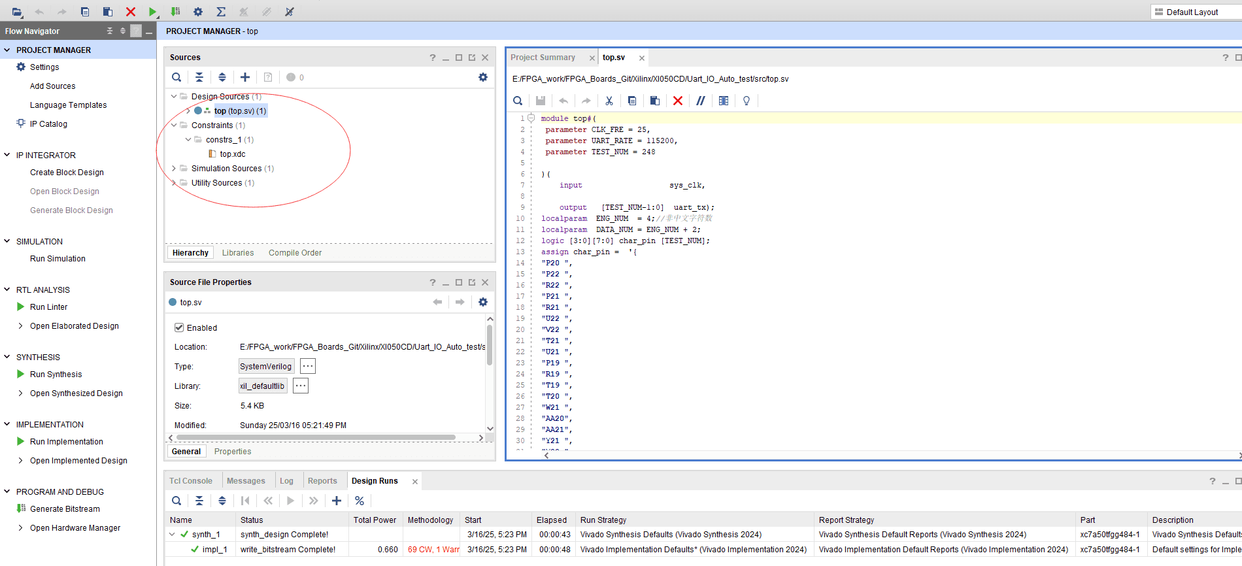Click Generate Bitstream in the Flow Navigator
The width and height of the screenshot is (1242, 566).
65,509
